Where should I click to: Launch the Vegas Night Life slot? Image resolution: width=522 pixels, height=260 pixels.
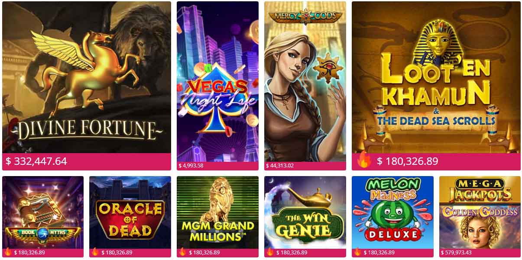[x=217, y=82]
